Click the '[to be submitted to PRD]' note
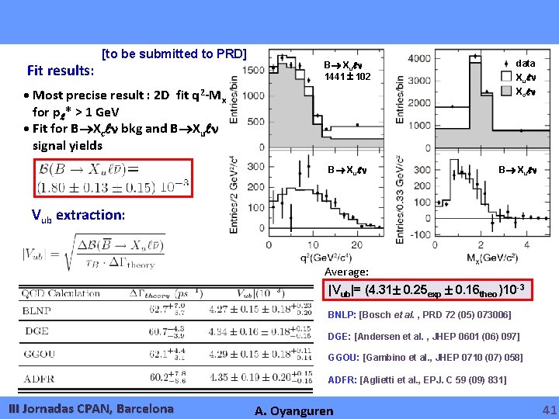559x419 pixels. [x=174, y=54]
